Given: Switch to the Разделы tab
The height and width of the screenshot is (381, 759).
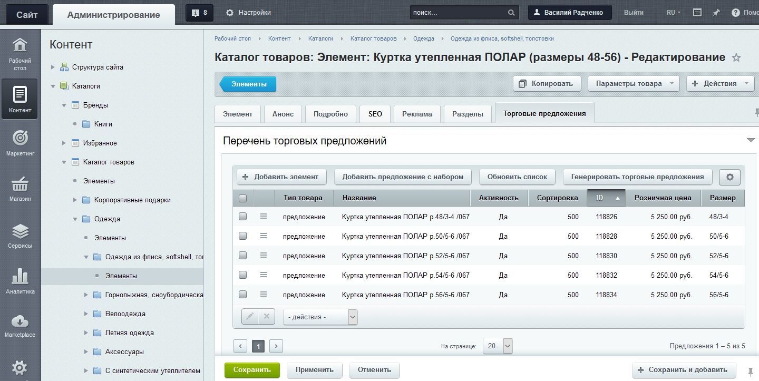Looking at the screenshot, I should [x=468, y=114].
